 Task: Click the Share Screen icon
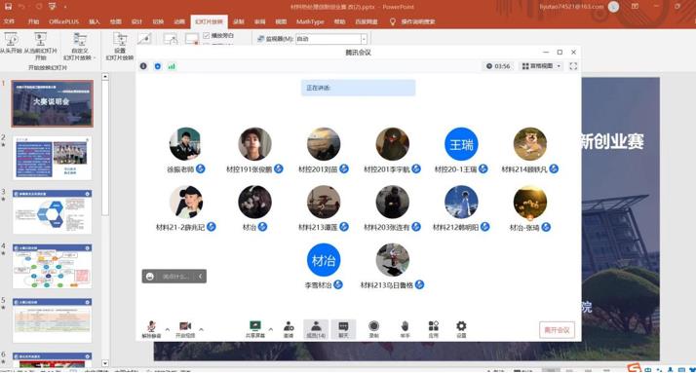(255, 329)
